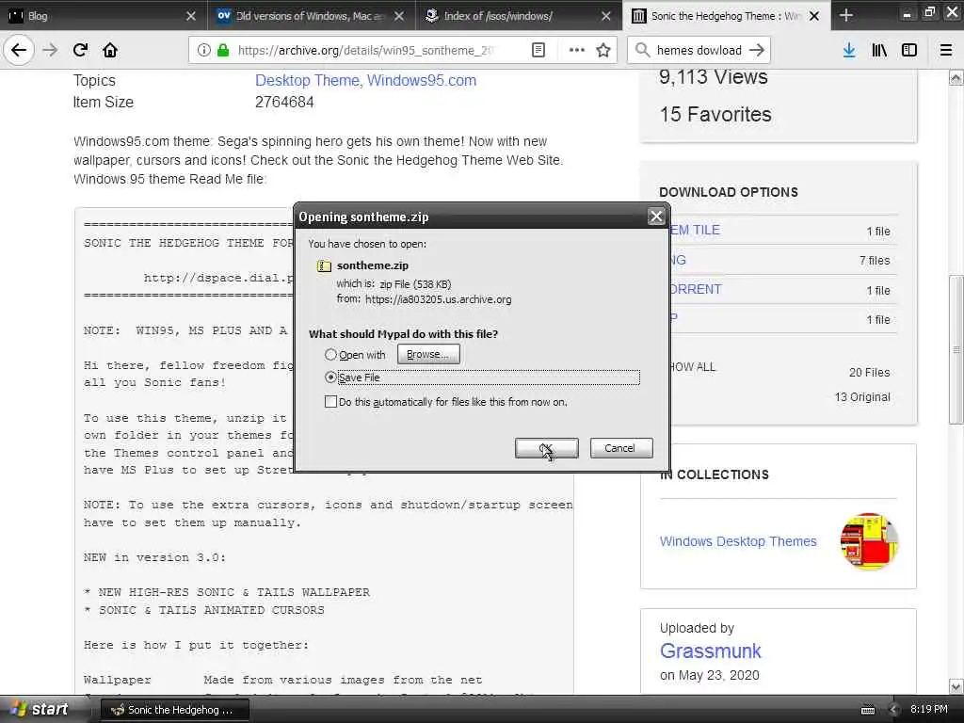Reload the current page
964x723 pixels.
(80, 50)
